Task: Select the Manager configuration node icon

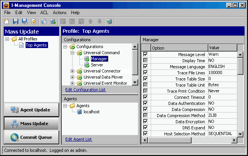Action: click(87, 59)
